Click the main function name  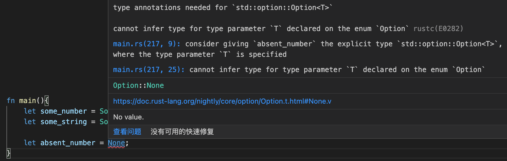pyautogui.click(x=28, y=101)
